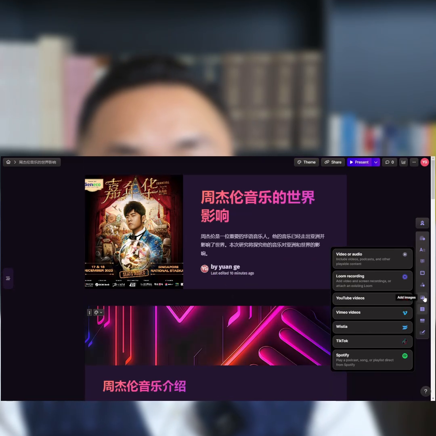Open card style palette dropdown
This screenshot has height=436, width=436.
99,312
